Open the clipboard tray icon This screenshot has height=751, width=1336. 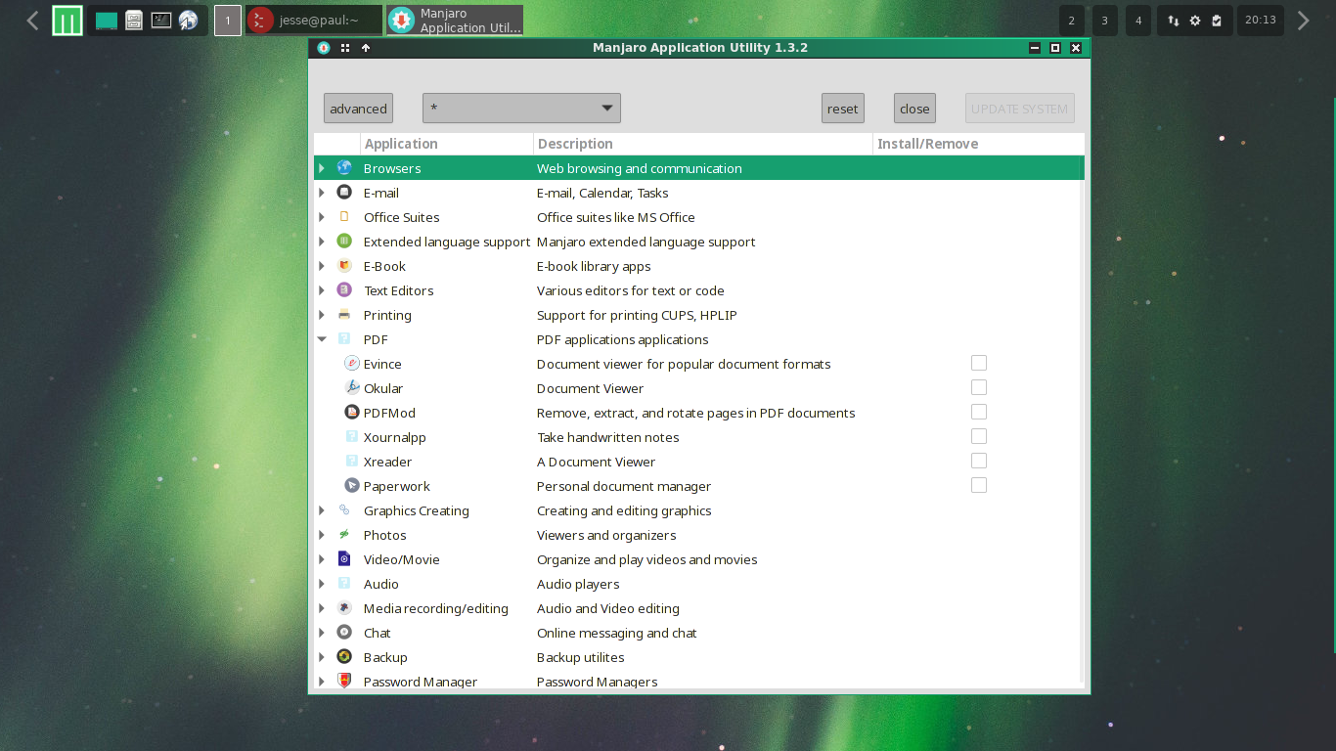click(1217, 21)
